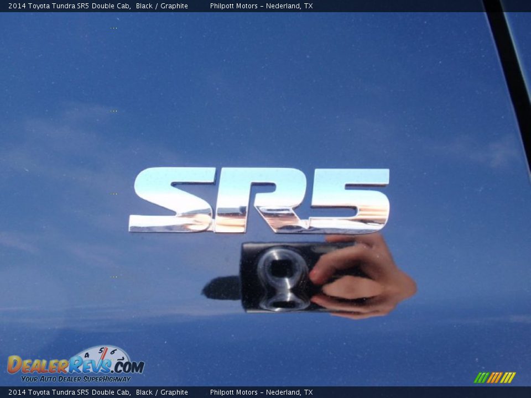The width and height of the screenshot is (531, 398).
Task: Click the green stripes of the corner watermark
Action: coord(481,378)
